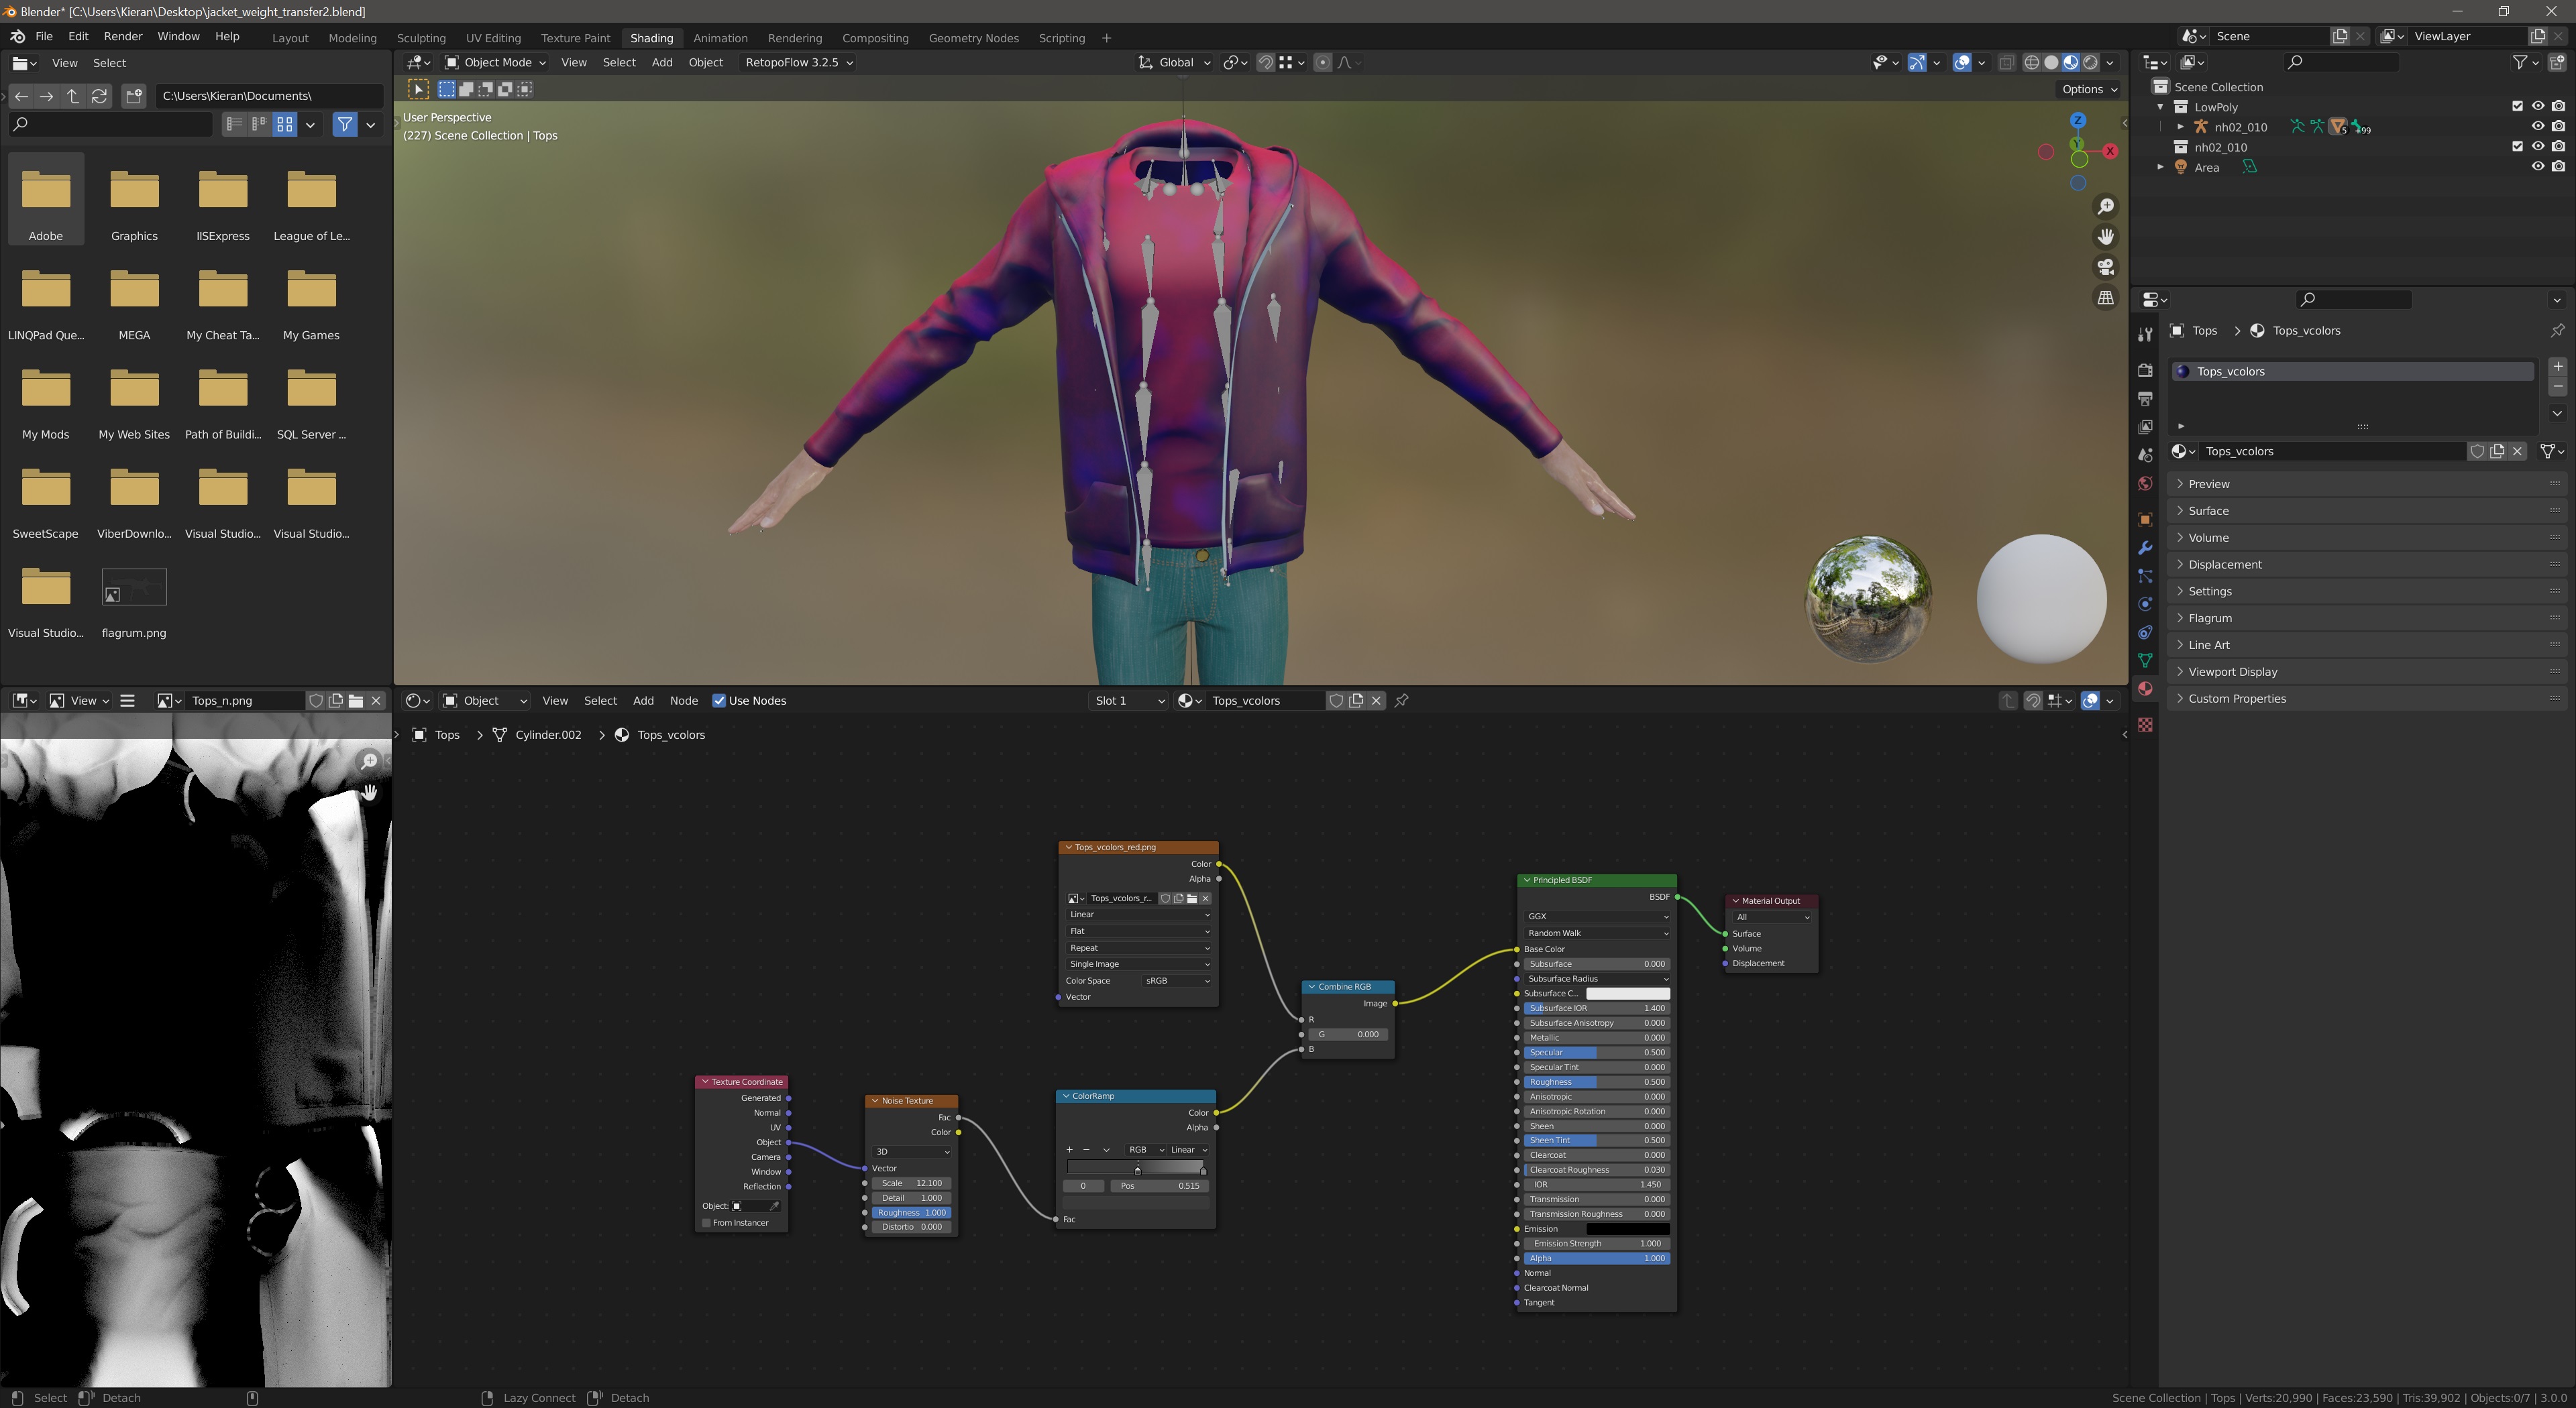Toggle viewport overlays button

[x=1962, y=62]
